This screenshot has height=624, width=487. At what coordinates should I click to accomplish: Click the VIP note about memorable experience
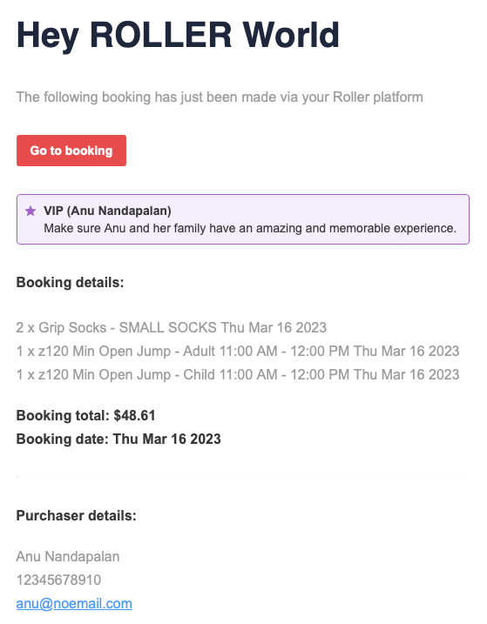point(250,228)
